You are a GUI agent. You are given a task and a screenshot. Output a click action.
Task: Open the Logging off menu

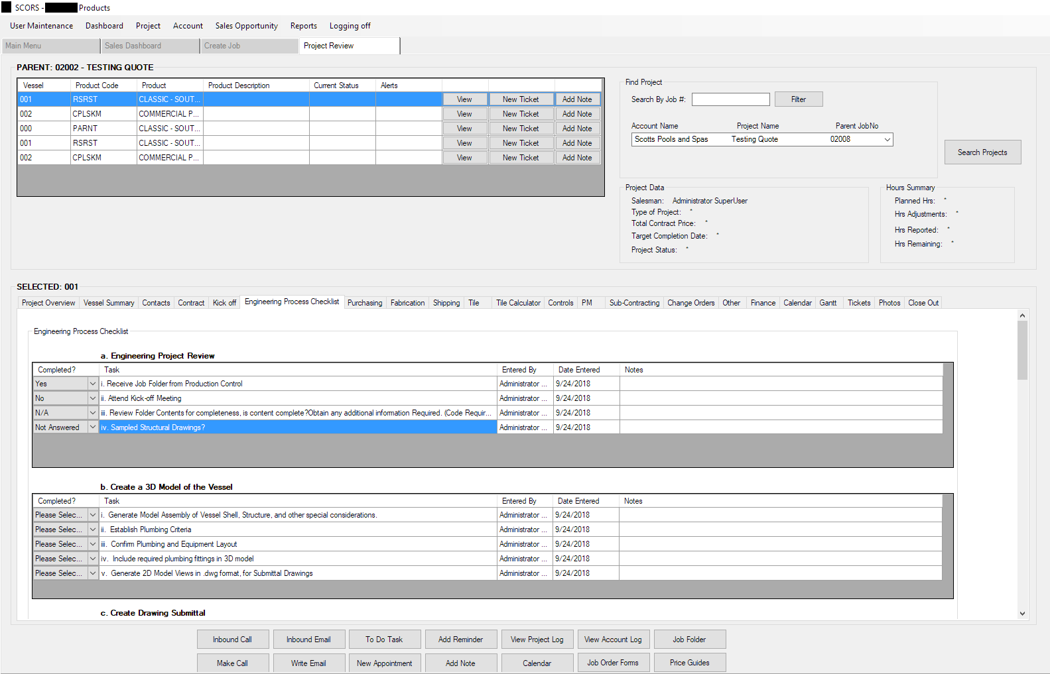tap(350, 26)
